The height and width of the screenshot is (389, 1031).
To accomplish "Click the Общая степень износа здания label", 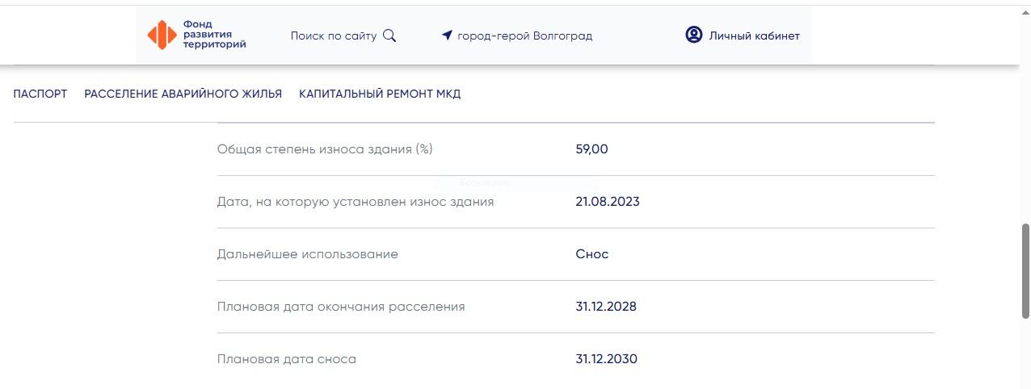I will point(330,149).
